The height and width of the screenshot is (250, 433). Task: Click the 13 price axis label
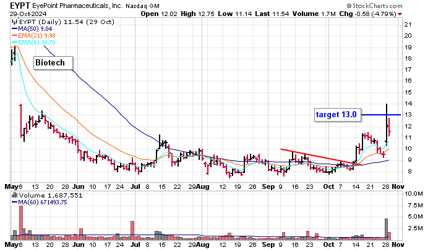click(408, 115)
